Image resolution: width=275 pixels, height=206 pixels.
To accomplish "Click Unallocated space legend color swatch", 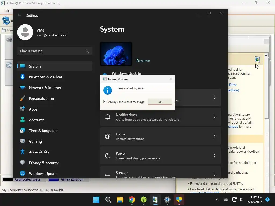I will pyautogui.click(x=8, y=179).
